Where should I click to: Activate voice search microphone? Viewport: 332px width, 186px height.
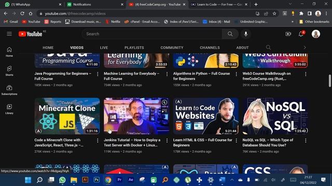pos(245,34)
